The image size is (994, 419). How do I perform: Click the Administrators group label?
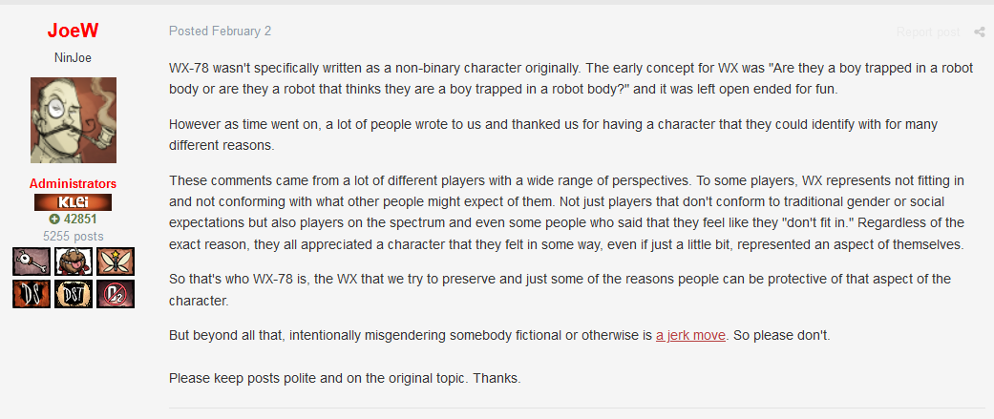pos(74,183)
